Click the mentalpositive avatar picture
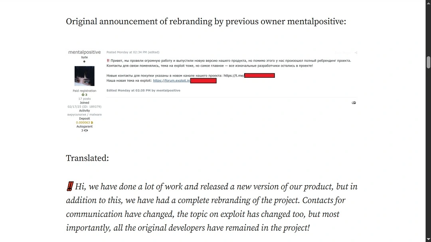The width and height of the screenshot is (431, 242). click(85, 76)
